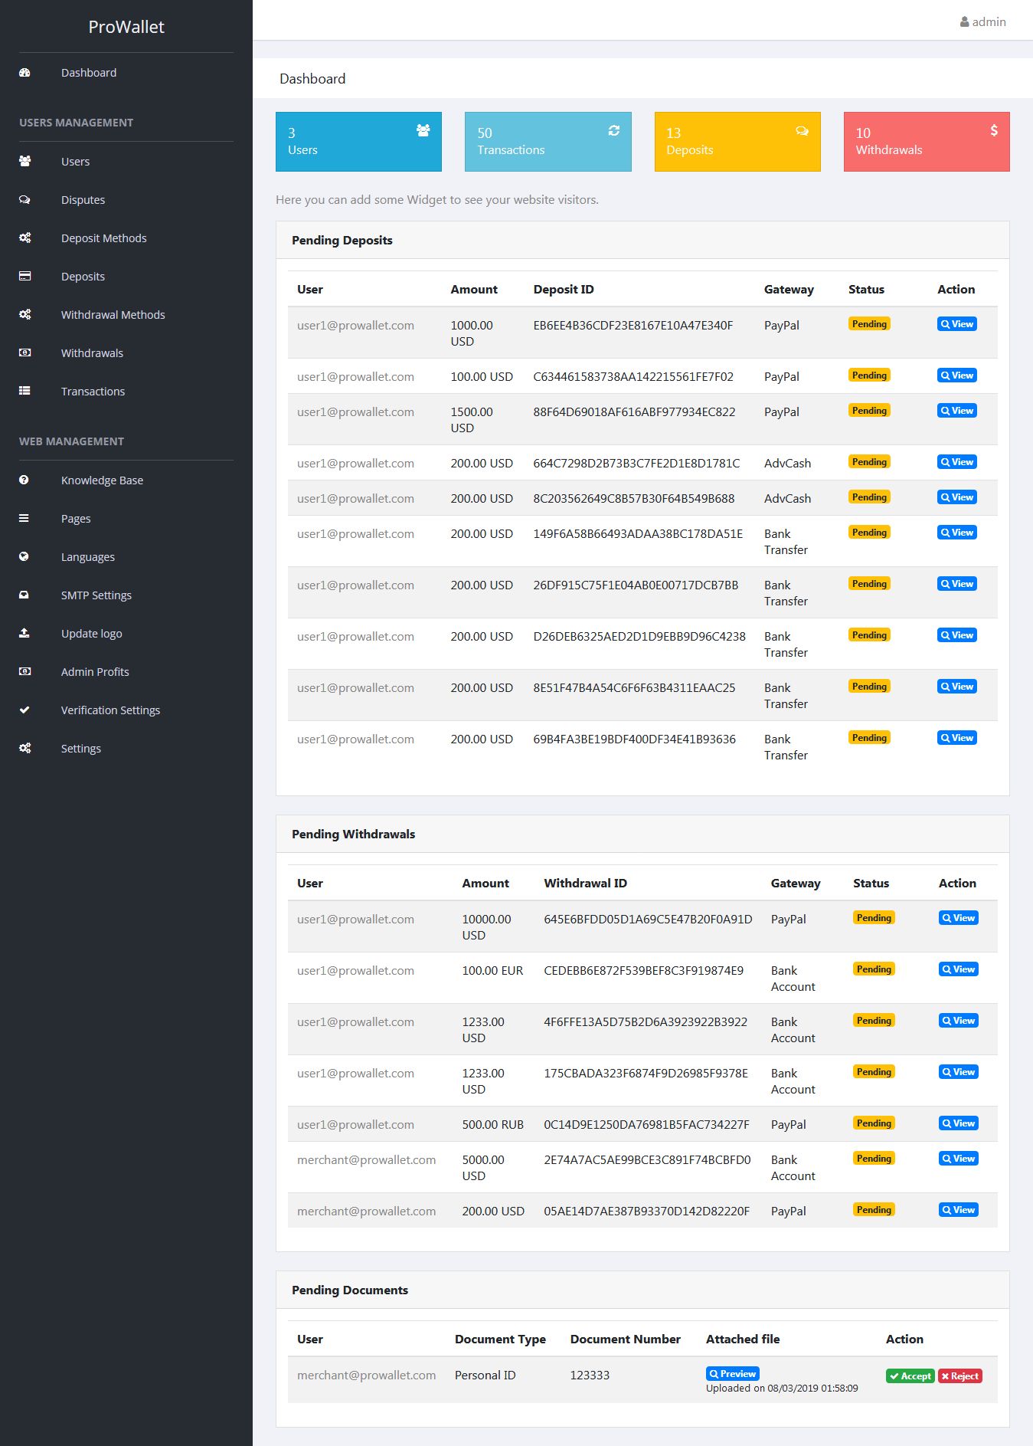Screen dimensions: 1033x1446
Task: Click the Update logo upload icon
Action: 24,634
